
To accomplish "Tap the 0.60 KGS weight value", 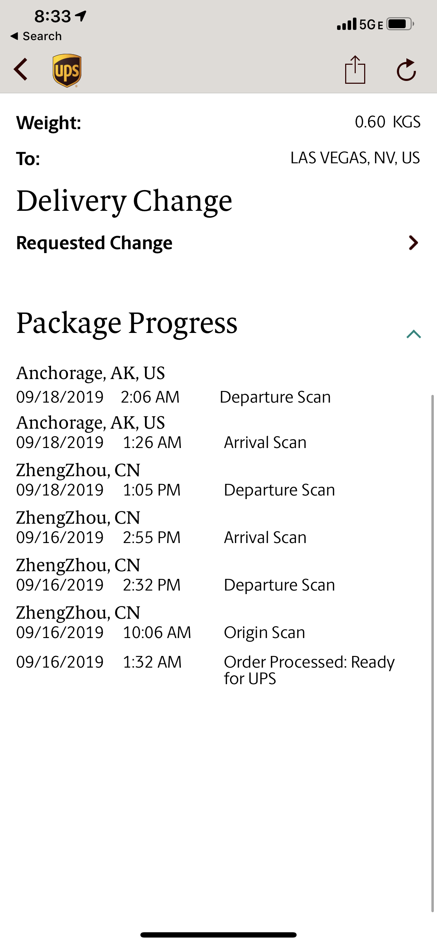I will click(x=387, y=122).
